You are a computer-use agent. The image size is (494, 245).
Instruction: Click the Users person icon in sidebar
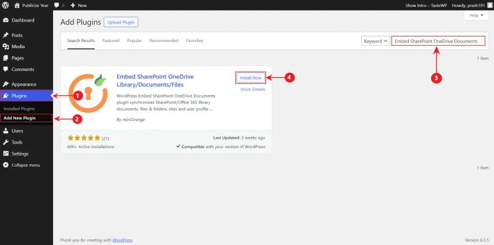click(x=6, y=131)
